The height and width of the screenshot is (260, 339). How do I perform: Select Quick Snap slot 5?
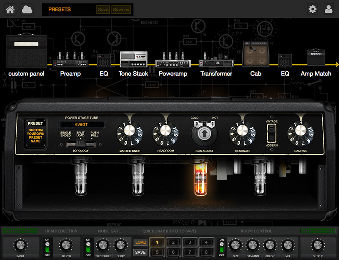coord(157,252)
